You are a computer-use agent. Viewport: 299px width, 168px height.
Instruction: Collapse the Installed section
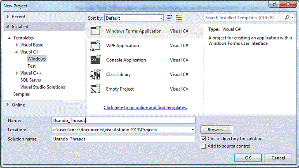point(7,27)
